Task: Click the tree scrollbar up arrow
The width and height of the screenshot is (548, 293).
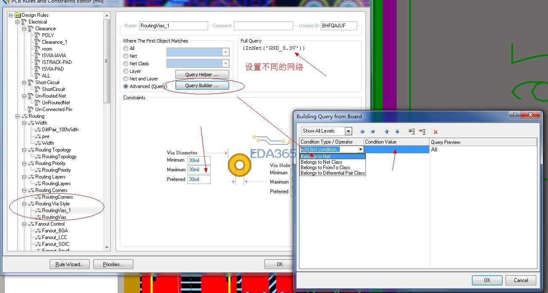Action: pos(107,16)
